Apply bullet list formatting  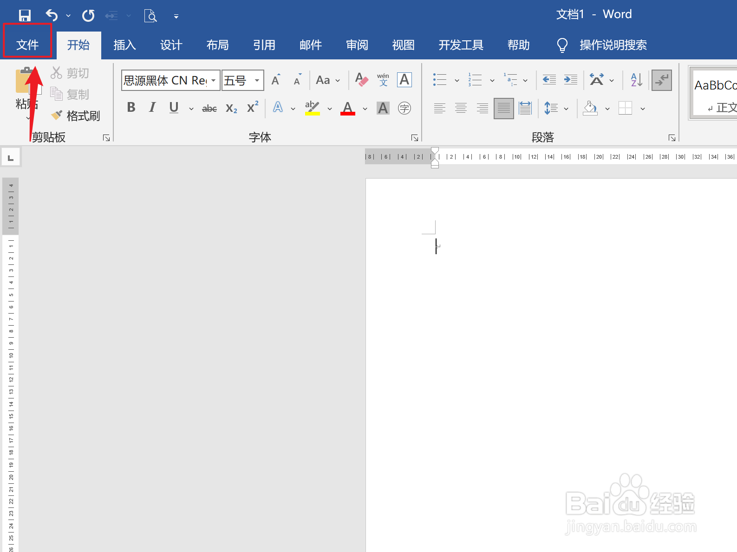tap(440, 80)
